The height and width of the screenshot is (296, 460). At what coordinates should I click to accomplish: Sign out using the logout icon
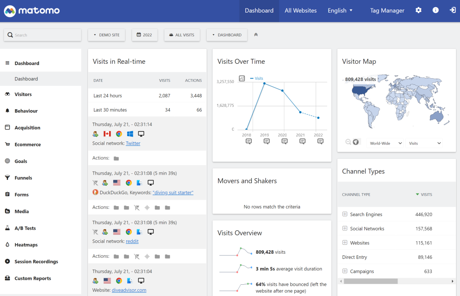pos(452,10)
